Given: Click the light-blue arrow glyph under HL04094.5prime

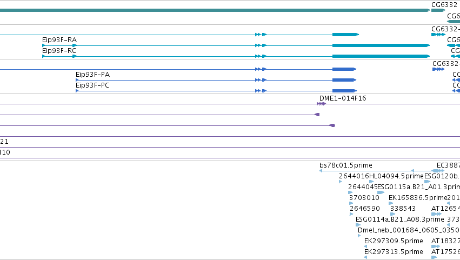Looking at the screenshot, I should pyautogui.click(x=371, y=182).
